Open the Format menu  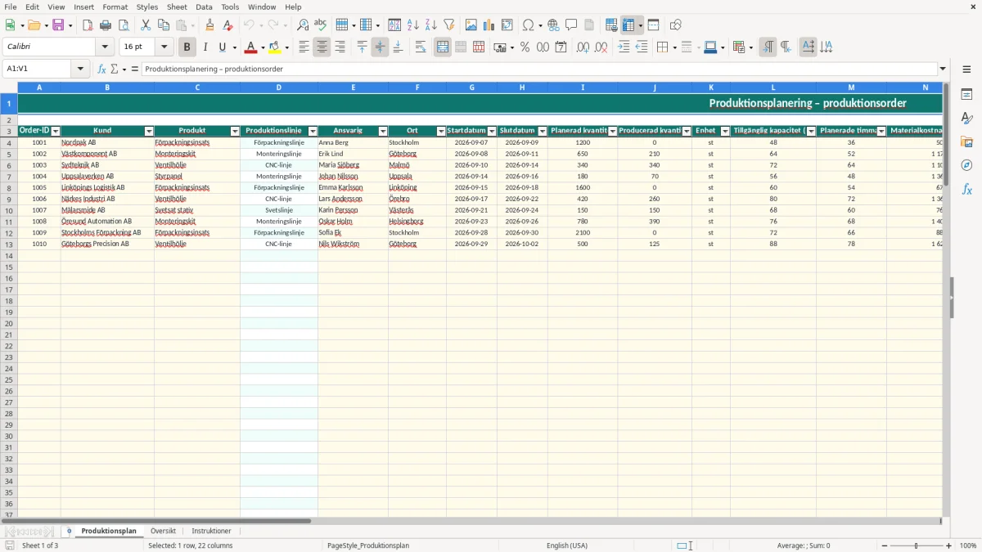point(115,7)
